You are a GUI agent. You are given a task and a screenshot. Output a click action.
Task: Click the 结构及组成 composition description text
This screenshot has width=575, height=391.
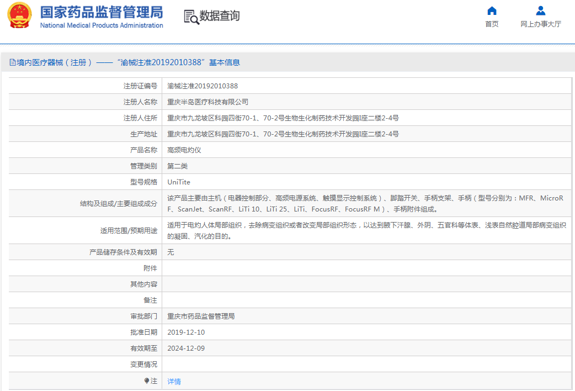(x=365, y=203)
